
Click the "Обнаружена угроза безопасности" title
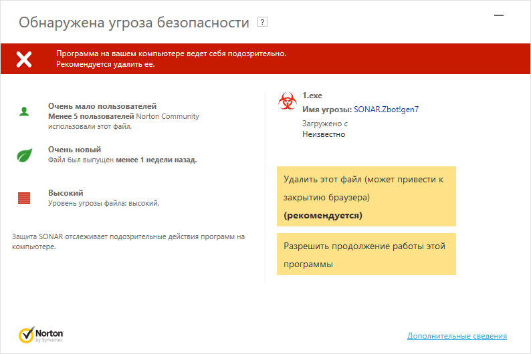(134, 23)
